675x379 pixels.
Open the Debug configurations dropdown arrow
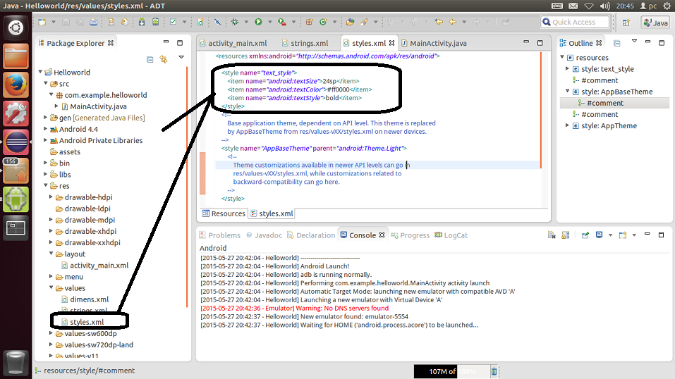[246, 22]
